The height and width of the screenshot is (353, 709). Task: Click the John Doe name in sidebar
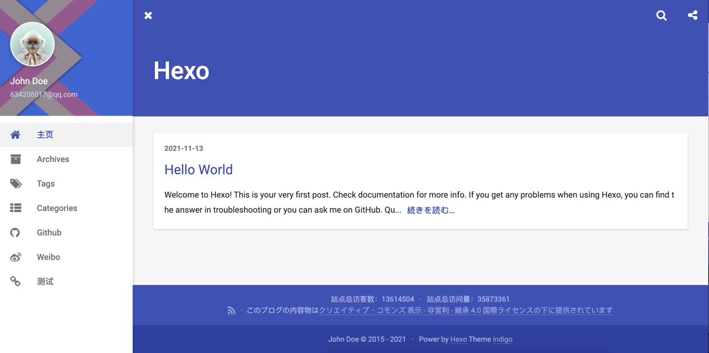(29, 81)
